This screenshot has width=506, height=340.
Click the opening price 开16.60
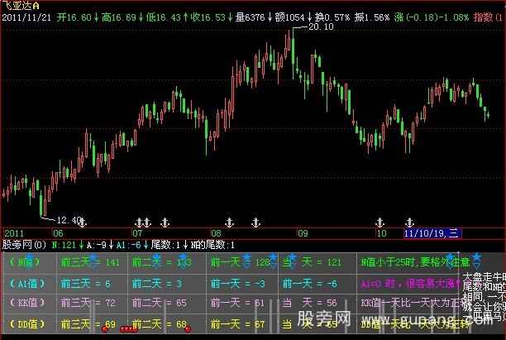74,17
